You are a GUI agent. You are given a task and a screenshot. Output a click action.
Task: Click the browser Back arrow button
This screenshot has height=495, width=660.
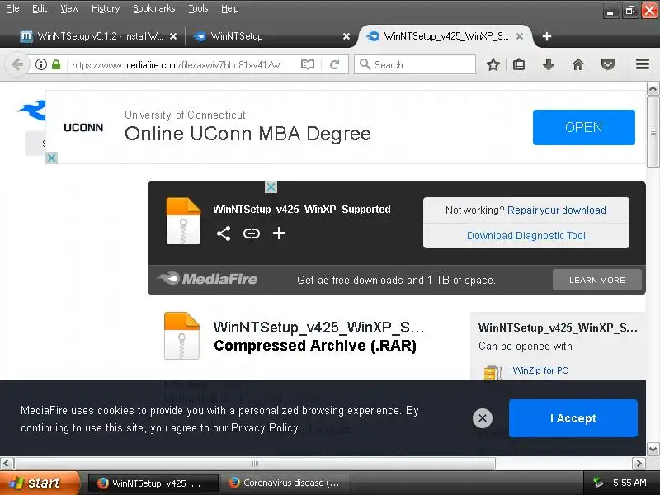(17, 64)
